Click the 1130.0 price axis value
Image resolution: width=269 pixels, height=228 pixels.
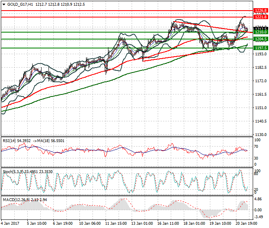[x=261, y=135]
